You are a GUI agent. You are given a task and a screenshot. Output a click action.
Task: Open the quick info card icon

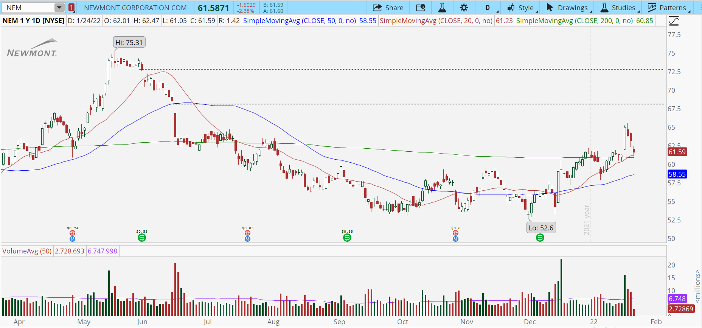click(421, 8)
